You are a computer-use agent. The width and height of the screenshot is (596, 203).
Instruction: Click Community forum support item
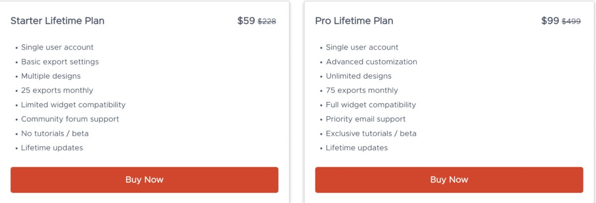(x=70, y=119)
